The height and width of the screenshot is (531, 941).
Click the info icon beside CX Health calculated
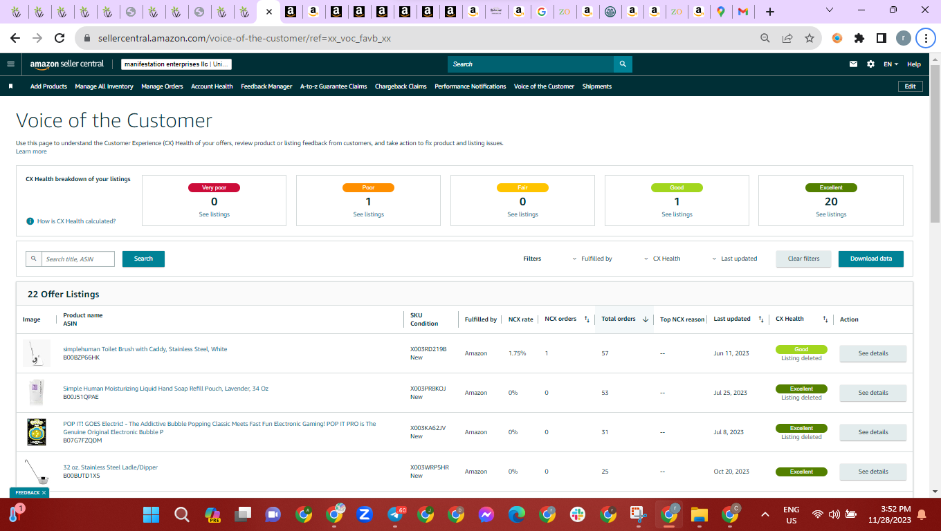(x=30, y=221)
